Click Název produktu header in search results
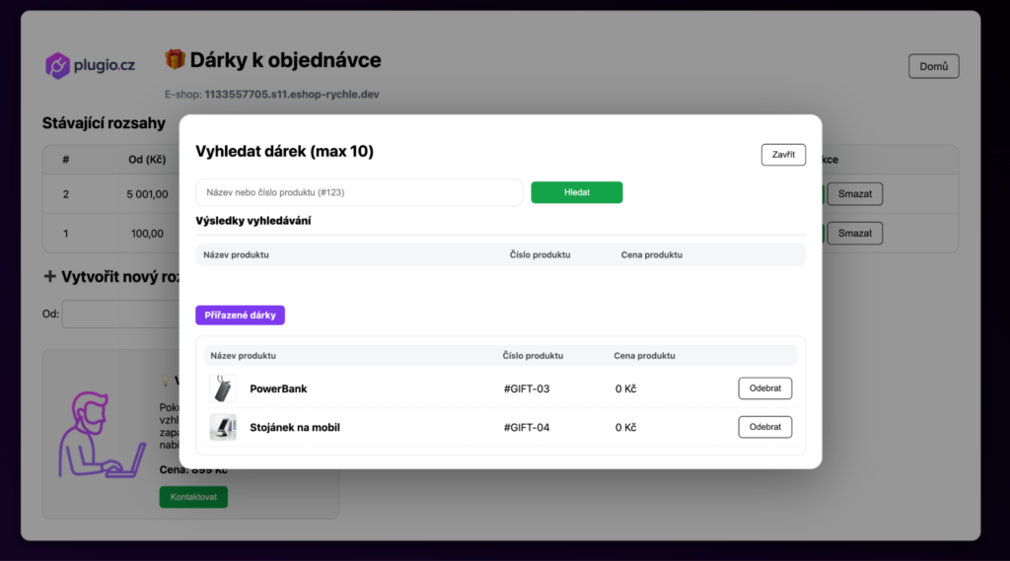This screenshot has height=561, width=1010. [236, 254]
